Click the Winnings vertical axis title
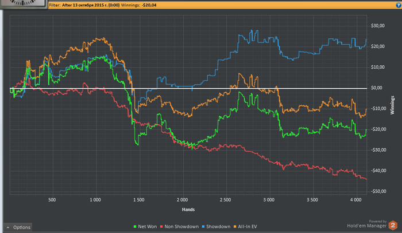Viewport: 402px width, 233px height. pos(392,105)
